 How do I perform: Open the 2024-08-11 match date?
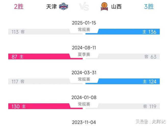(84, 48)
